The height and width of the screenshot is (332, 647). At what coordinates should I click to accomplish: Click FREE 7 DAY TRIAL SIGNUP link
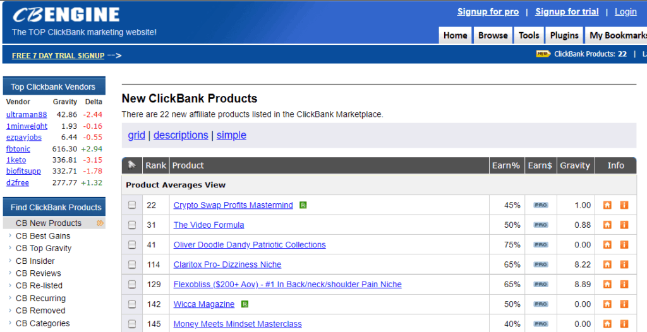58,56
